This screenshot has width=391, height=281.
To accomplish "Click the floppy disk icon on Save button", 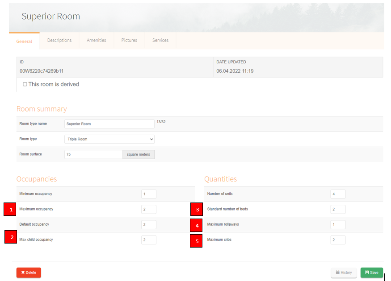I will click(x=366, y=273).
